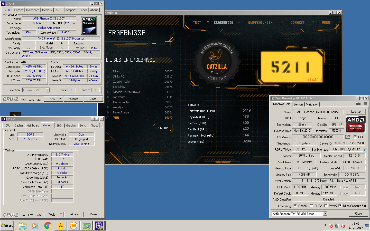Open the GPU-Z hamburger menu icon
The width and height of the screenshot is (370, 231).
[x=365, y=104]
